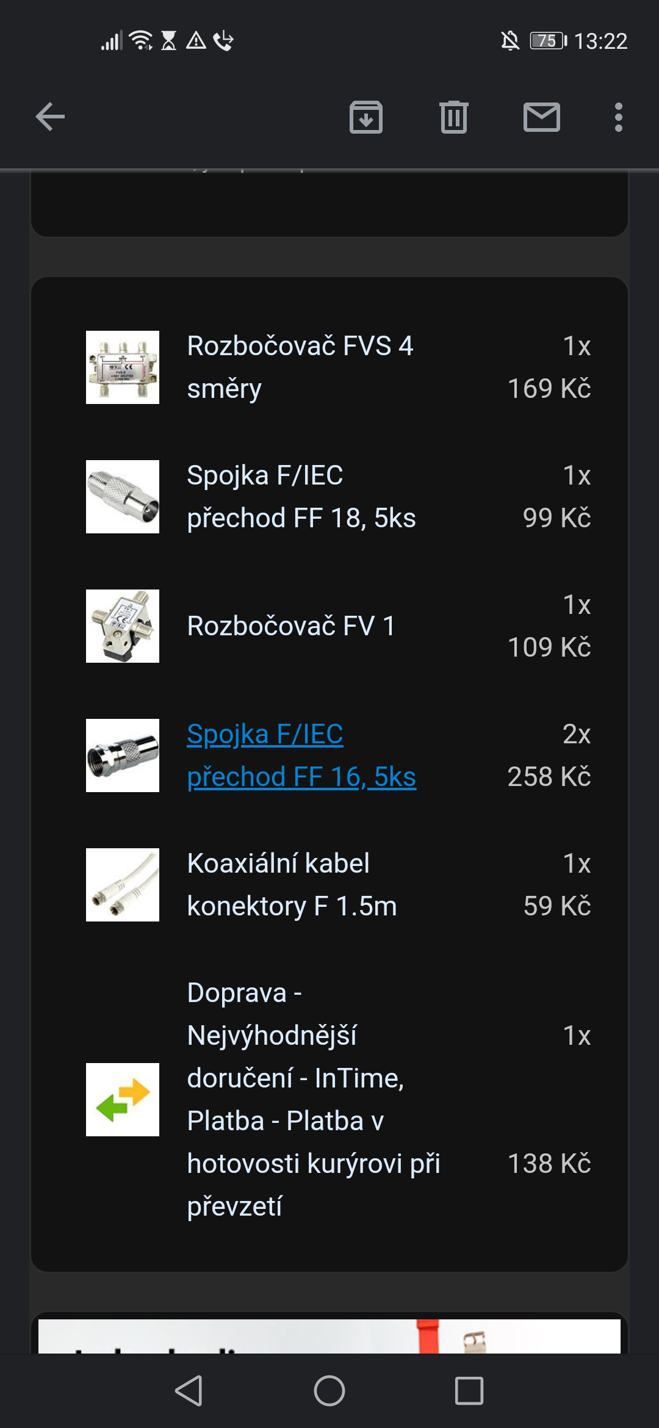The image size is (659, 1428).
Task: Open Android recent apps
Action: click(x=469, y=1391)
